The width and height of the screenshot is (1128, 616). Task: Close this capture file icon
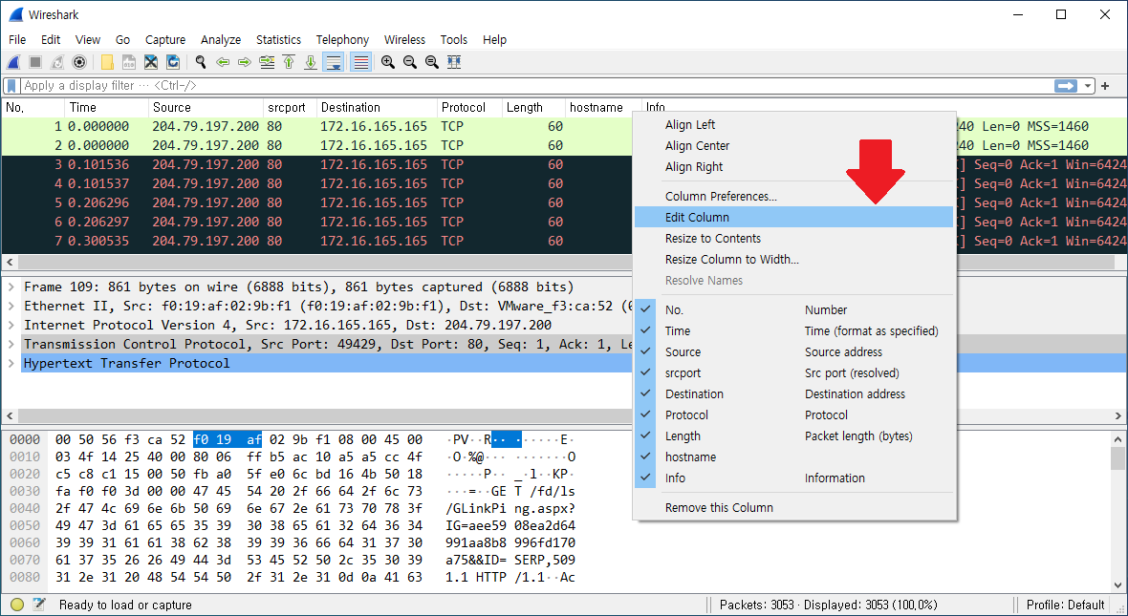point(151,62)
